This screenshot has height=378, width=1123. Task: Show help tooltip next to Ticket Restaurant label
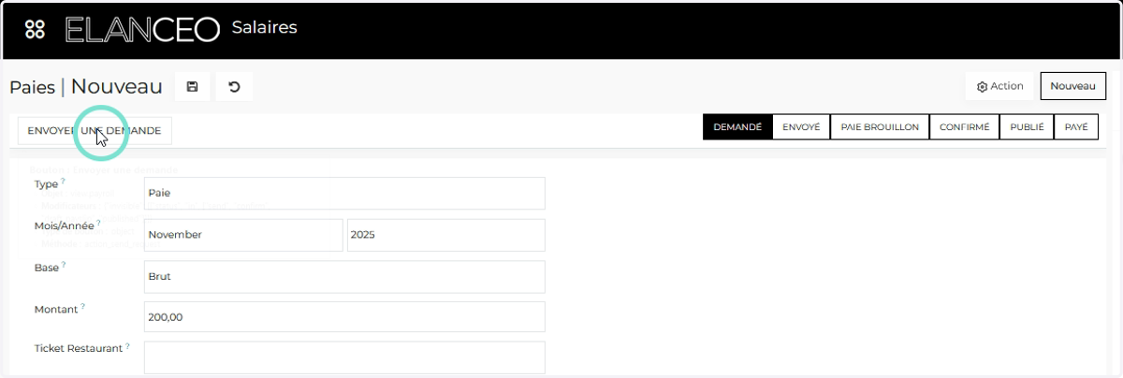(127, 345)
